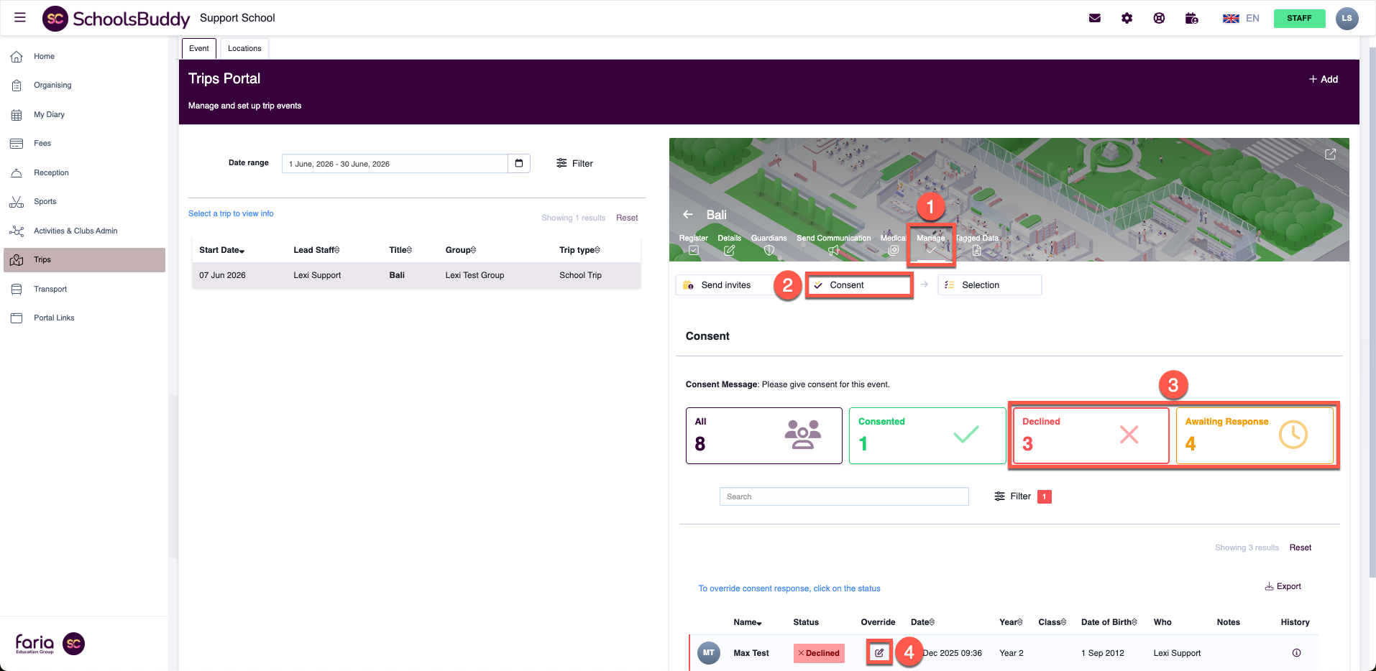Filter by Consented status card
The height and width of the screenshot is (671, 1376).
pyautogui.click(x=927, y=435)
